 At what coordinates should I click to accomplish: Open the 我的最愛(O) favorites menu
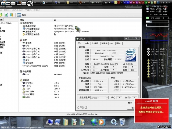click(17, 10)
